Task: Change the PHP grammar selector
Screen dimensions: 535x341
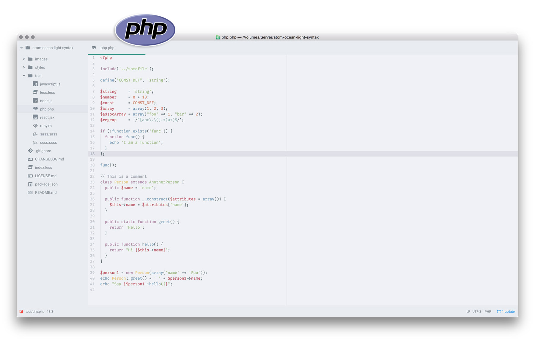Action: 488,312
